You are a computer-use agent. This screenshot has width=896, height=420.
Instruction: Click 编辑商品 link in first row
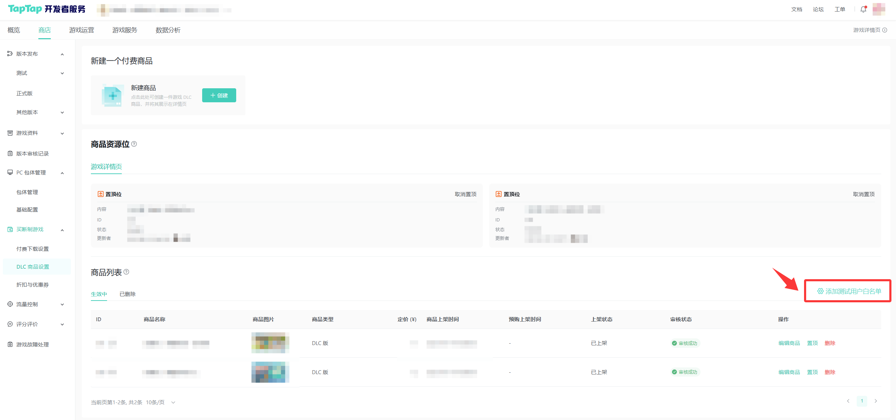tap(789, 343)
